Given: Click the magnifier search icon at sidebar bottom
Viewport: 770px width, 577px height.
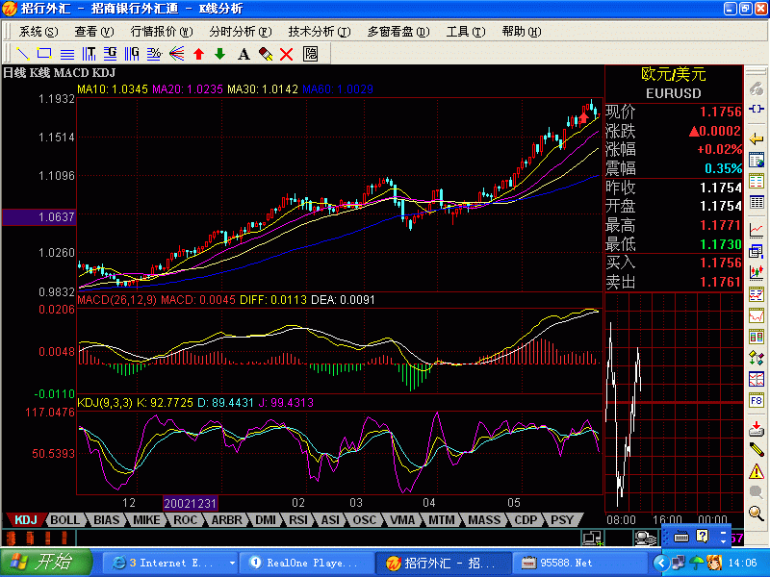Looking at the screenshot, I should click(757, 514).
